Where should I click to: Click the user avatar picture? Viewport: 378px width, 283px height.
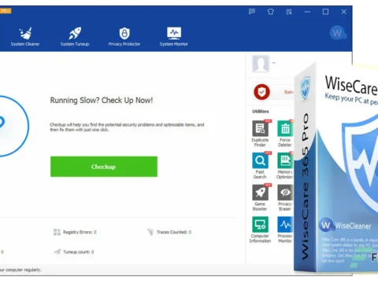coord(261,64)
